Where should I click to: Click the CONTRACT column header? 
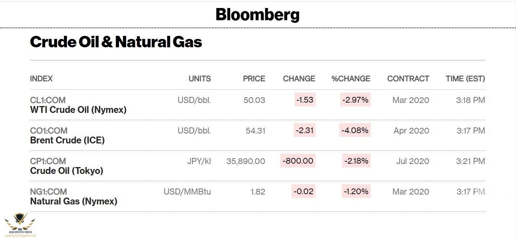(x=408, y=79)
